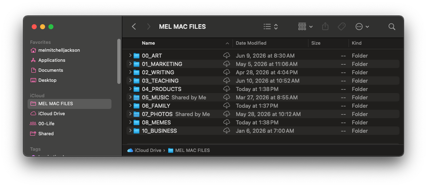Select the 01_MARKETING folder name

(162, 64)
